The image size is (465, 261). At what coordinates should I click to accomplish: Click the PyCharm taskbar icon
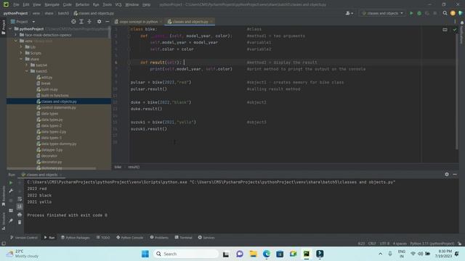[307, 254]
